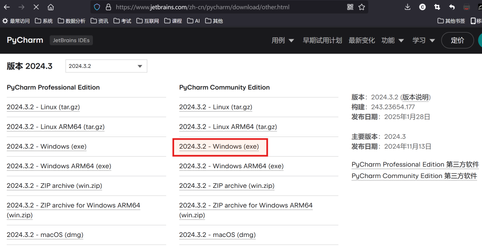Download Community 2024.3.2 Windows exe
Image resolution: width=482 pixels, height=249 pixels.
[219, 146]
